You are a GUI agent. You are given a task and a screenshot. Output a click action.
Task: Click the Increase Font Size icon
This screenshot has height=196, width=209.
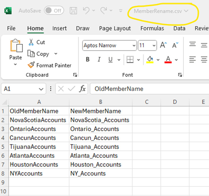point(163,45)
